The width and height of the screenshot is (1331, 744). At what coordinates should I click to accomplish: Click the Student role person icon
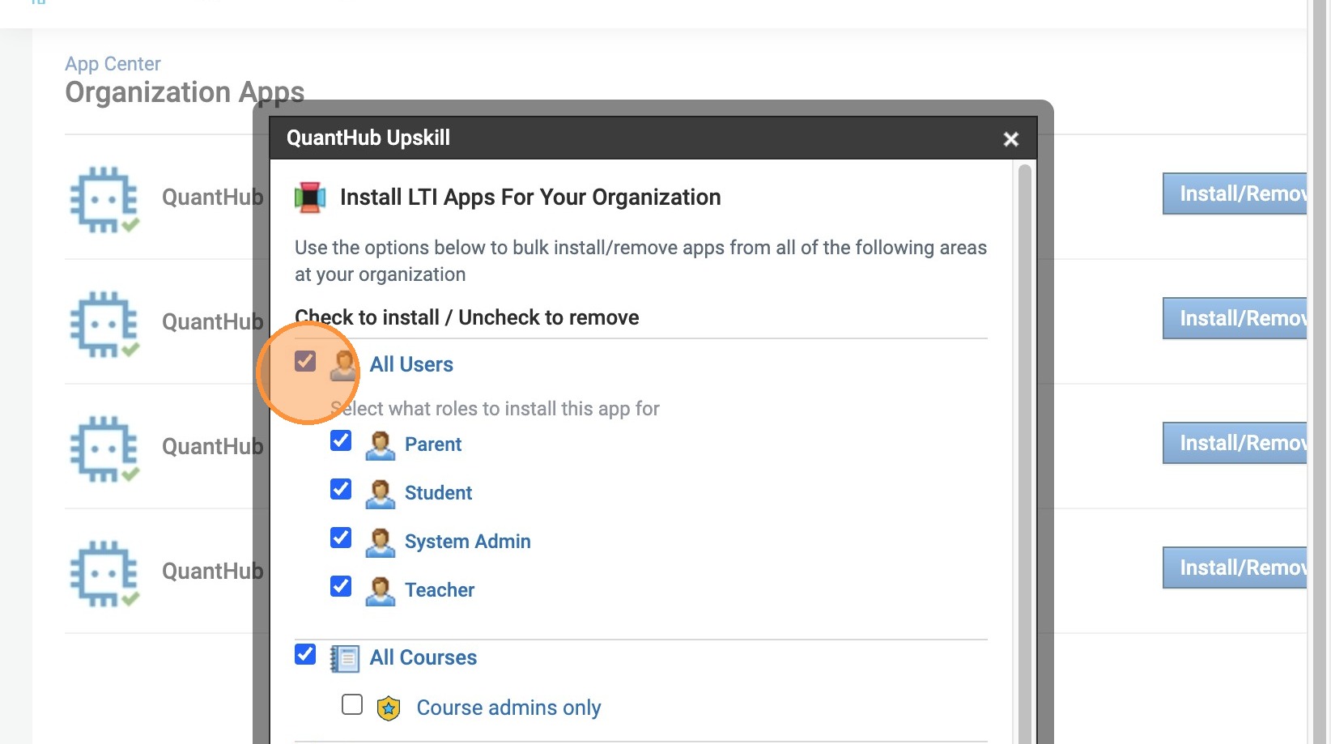[x=380, y=494]
